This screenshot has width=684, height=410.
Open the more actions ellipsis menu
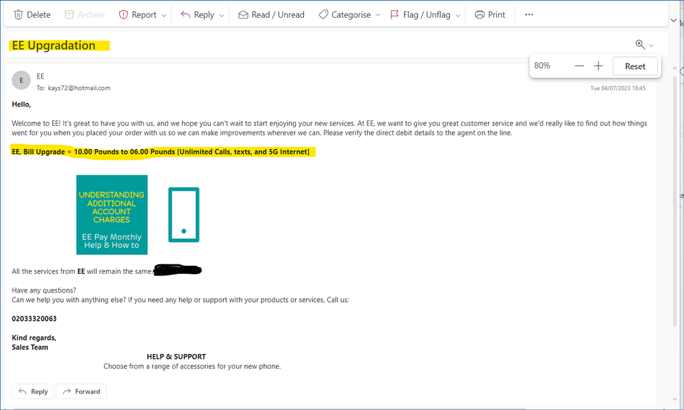pyautogui.click(x=529, y=14)
